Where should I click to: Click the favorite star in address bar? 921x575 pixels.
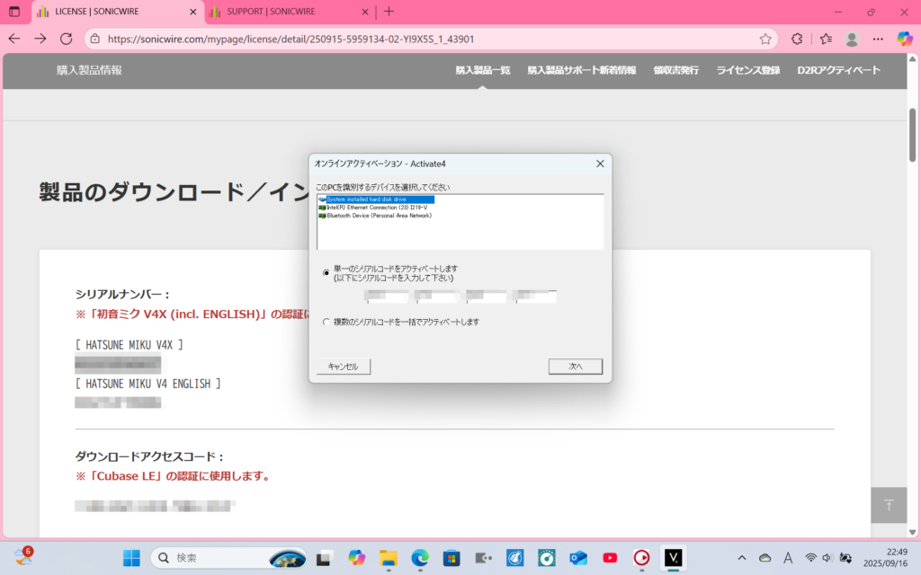click(765, 39)
